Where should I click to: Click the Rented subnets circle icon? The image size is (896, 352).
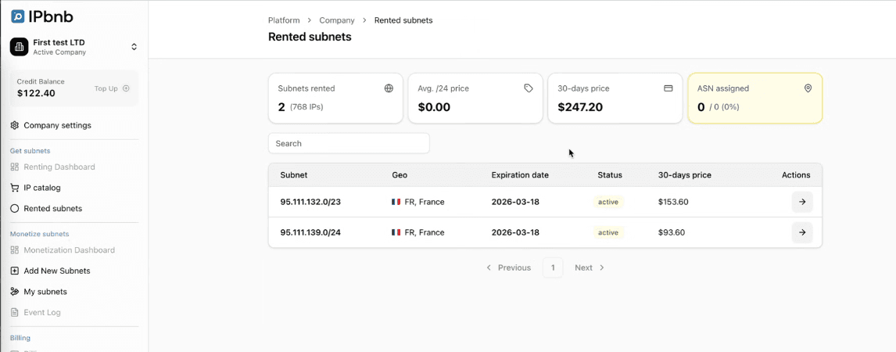tap(15, 209)
